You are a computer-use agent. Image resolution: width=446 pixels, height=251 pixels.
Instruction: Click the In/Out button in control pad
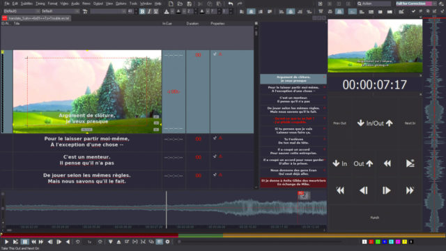click(x=375, y=123)
